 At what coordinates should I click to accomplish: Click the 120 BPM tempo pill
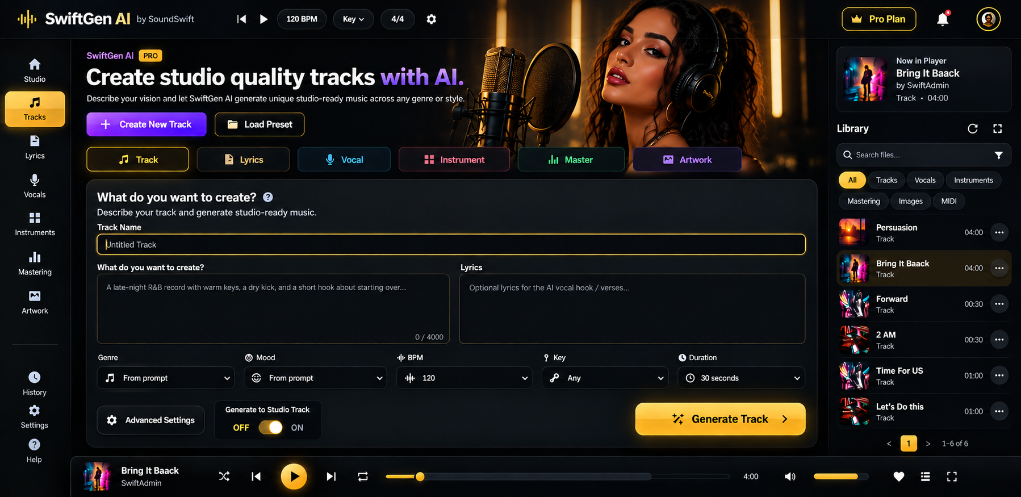pyautogui.click(x=302, y=19)
